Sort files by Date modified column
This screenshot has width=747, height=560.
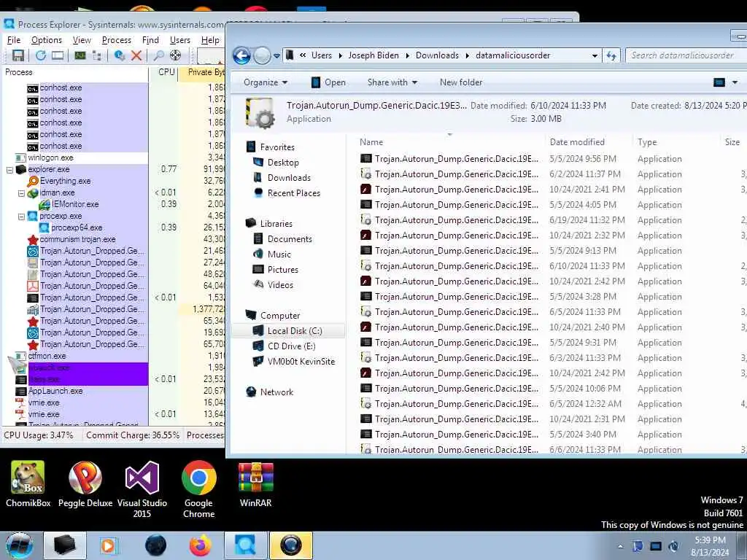click(x=577, y=142)
